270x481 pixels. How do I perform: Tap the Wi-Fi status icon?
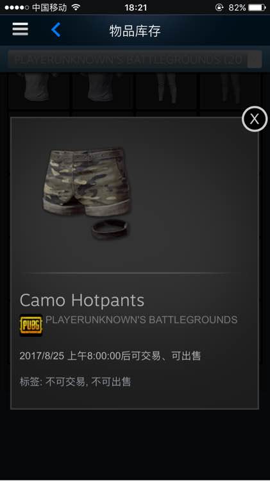coord(76,7)
